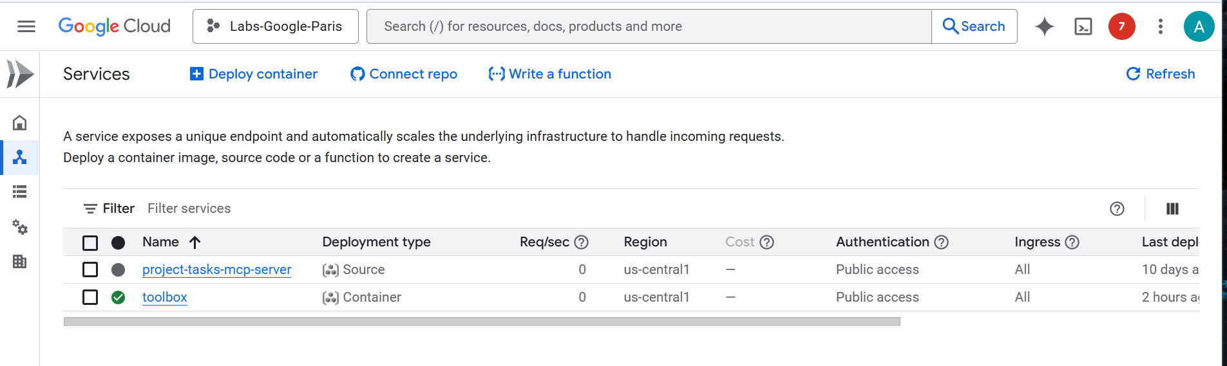Open the main navigation hamburger menu
The height and width of the screenshot is (366, 1227).
[26, 26]
